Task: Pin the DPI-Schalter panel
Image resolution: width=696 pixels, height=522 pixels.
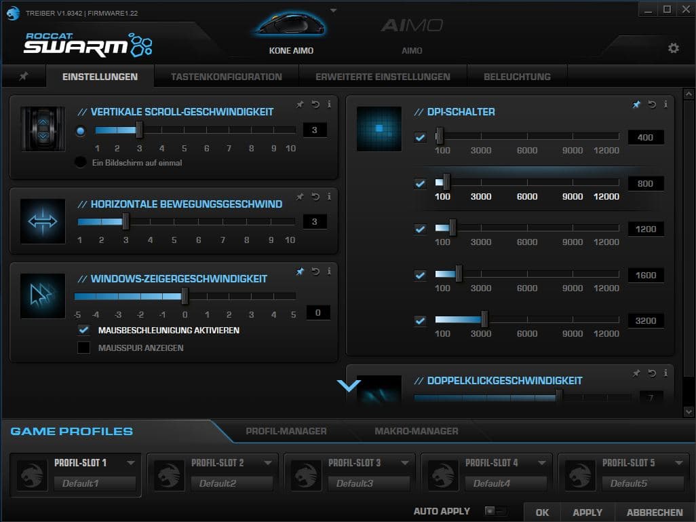Action: click(x=636, y=105)
